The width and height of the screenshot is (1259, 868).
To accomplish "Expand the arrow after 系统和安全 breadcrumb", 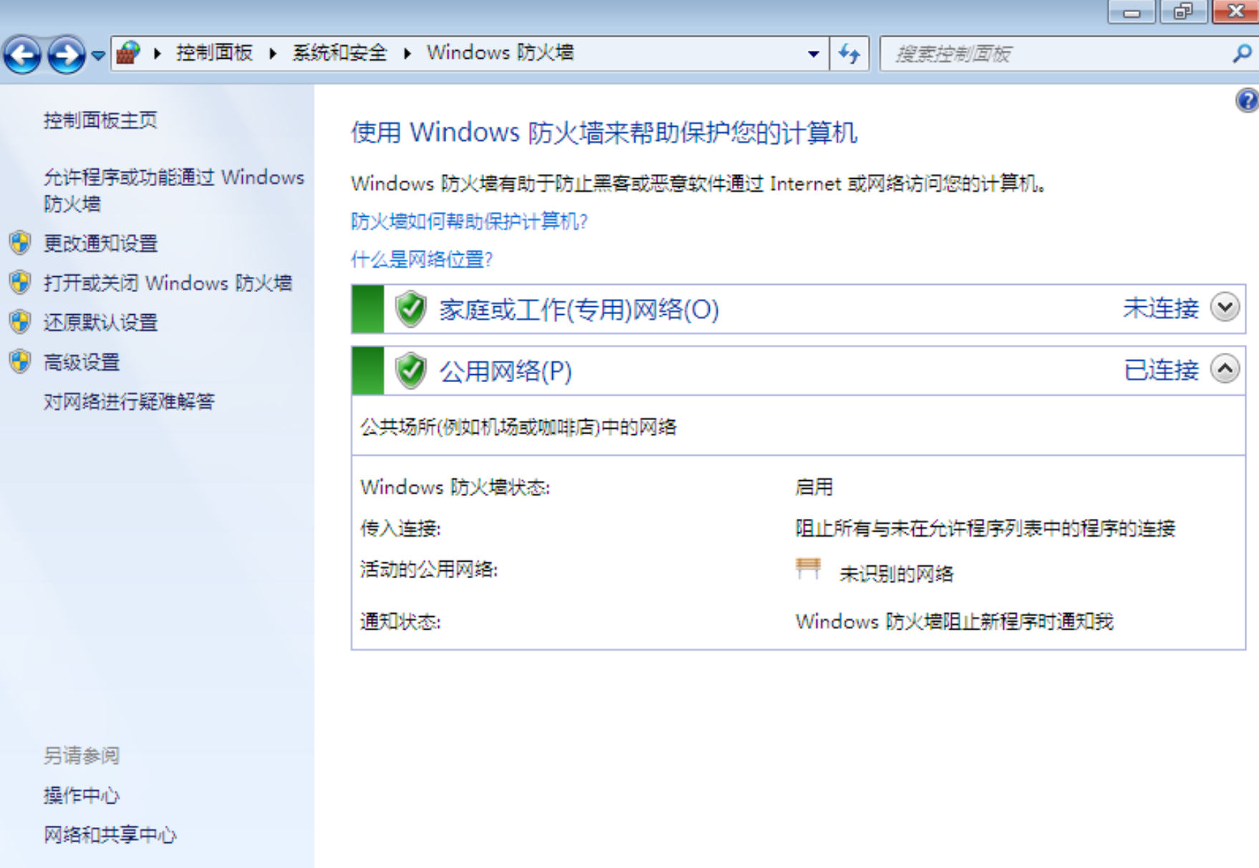I will click(x=407, y=54).
